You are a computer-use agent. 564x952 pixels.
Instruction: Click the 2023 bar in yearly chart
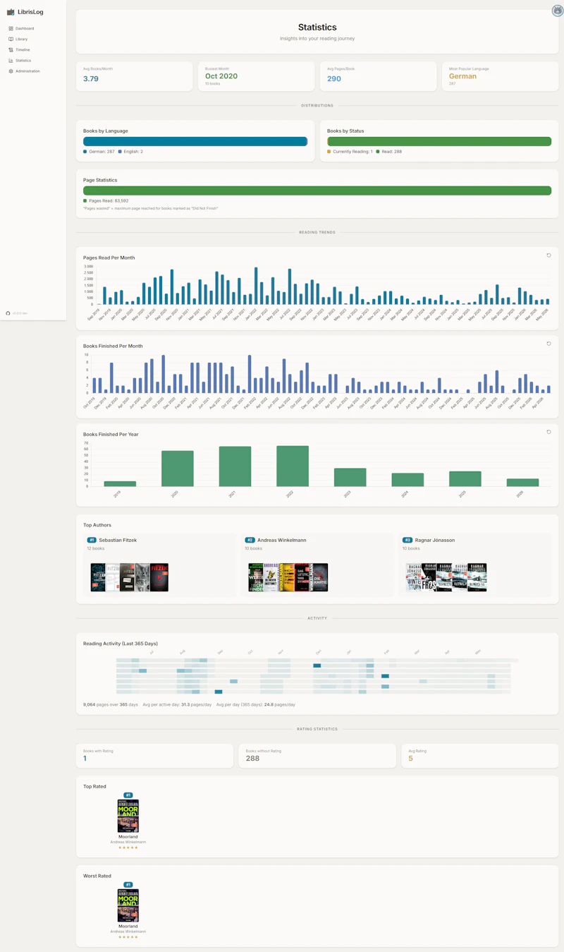350,477
